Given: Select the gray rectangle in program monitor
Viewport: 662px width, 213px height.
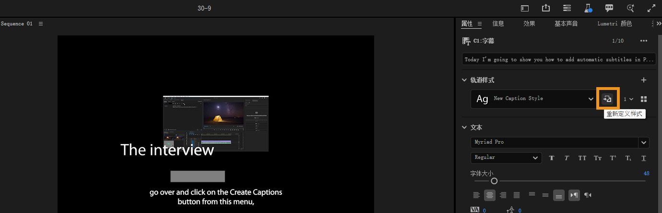Looking at the screenshot, I should 198,176.
